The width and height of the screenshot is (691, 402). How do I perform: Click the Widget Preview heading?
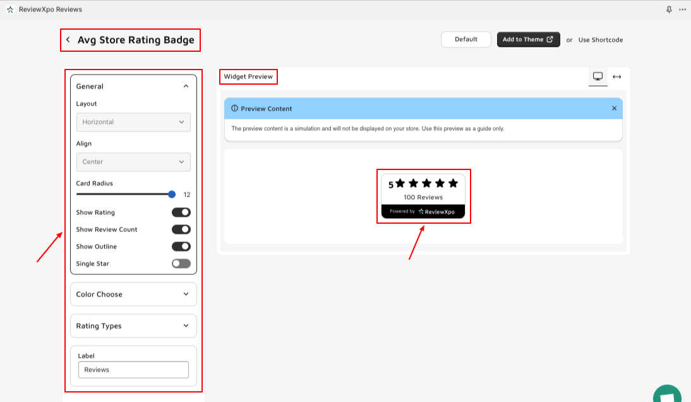pos(248,76)
